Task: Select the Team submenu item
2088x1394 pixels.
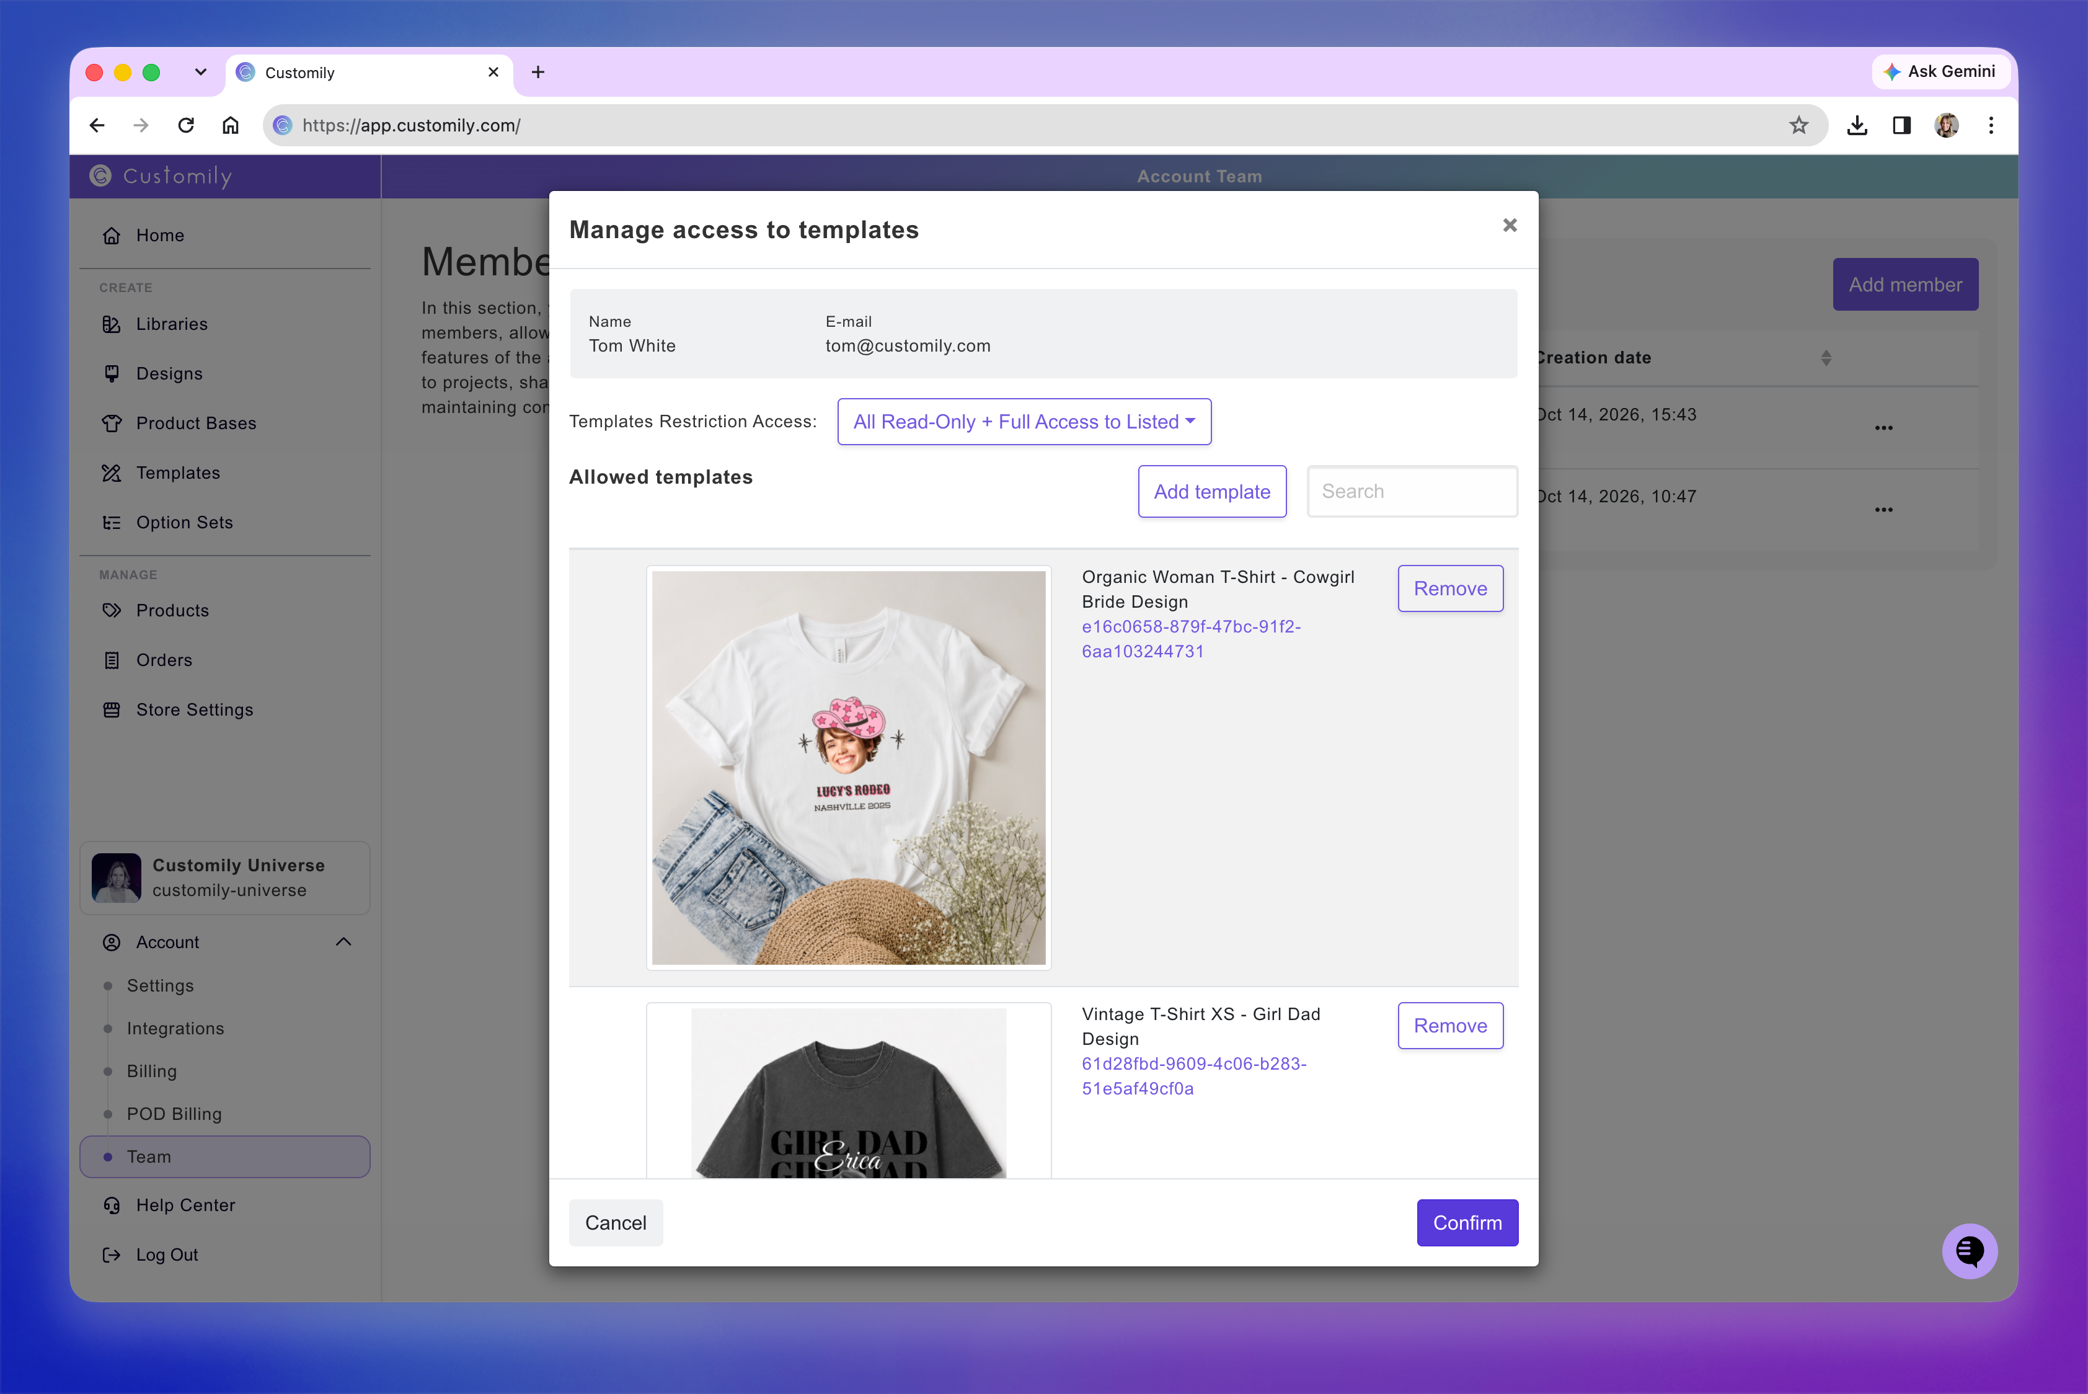Action: (x=225, y=1156)
